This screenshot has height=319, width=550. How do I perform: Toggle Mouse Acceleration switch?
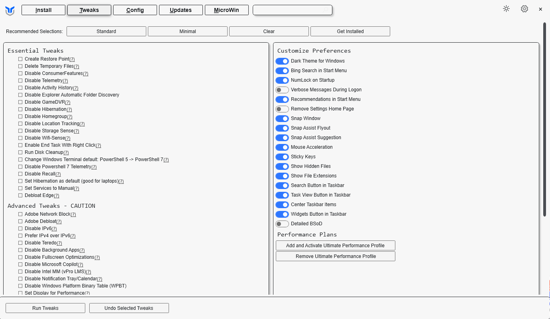tap(282, 147)
